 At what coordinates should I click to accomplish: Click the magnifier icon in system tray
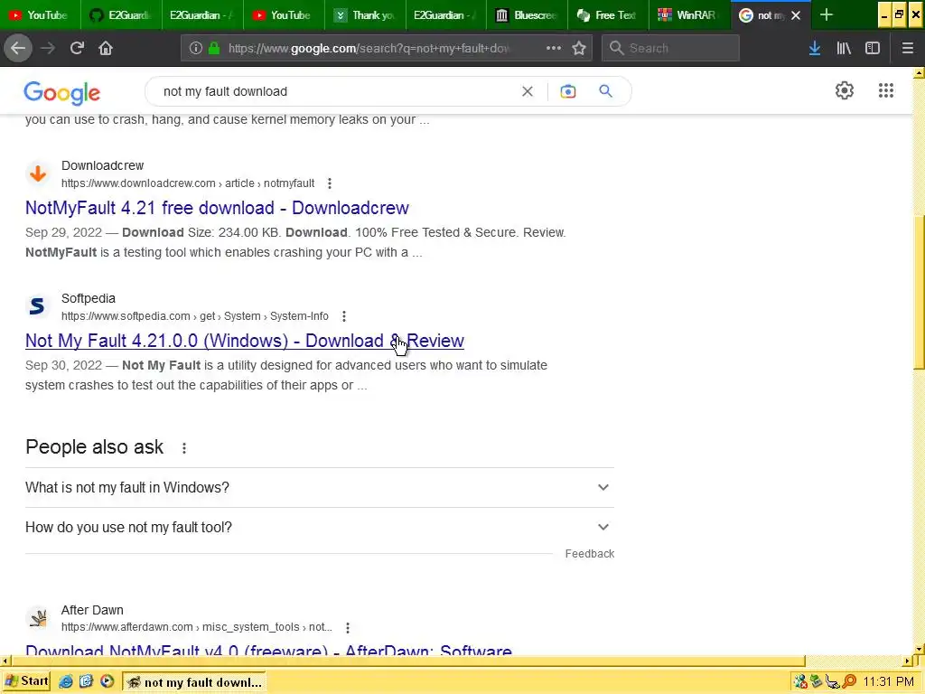coord(849,681)
